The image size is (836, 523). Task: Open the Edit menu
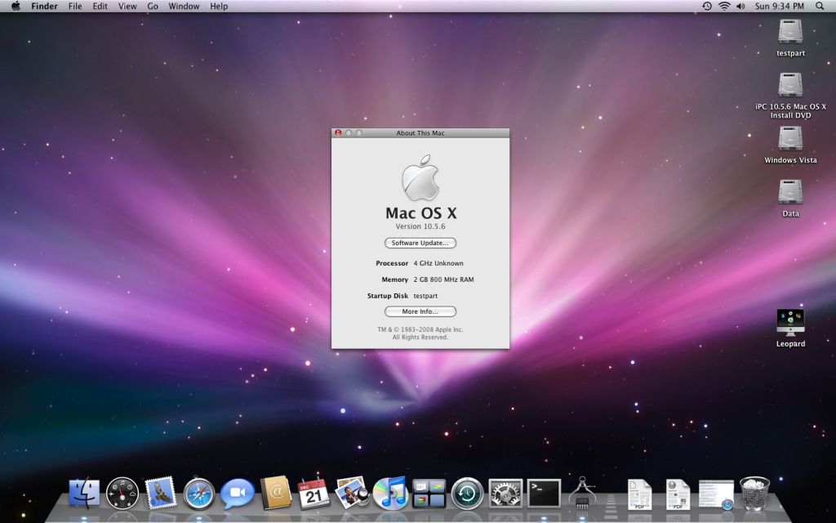point(100,6)
